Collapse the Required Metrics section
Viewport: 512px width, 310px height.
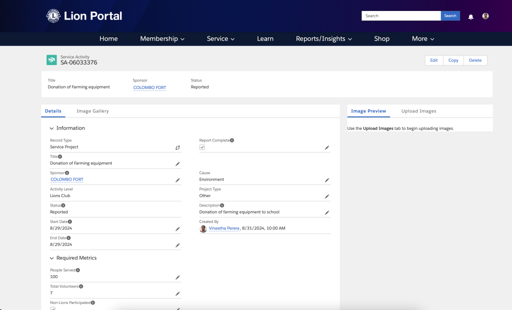[51, 258]
